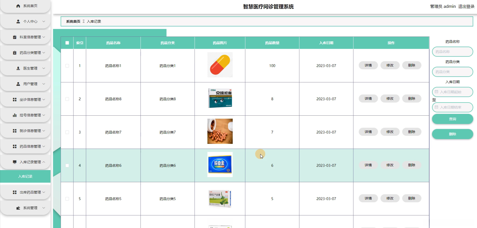
Task: Click the 入库日期结束 date field
Action: (453, 107)
